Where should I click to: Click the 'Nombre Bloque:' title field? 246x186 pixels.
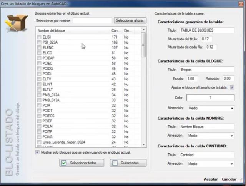207,127
